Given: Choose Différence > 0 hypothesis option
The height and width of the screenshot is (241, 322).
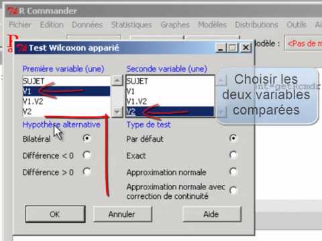Looking at the screenshot, I should coord(87,172).
